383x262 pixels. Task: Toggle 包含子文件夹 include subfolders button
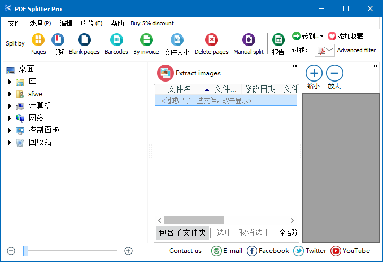coord(182,232)
